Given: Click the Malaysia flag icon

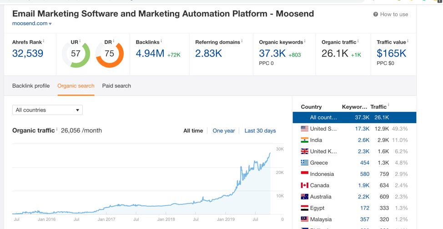Looking at the screenshot, I should [x=305, y=219].
